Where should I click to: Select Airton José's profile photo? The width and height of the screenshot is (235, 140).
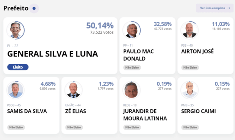[x=190, y=30]
